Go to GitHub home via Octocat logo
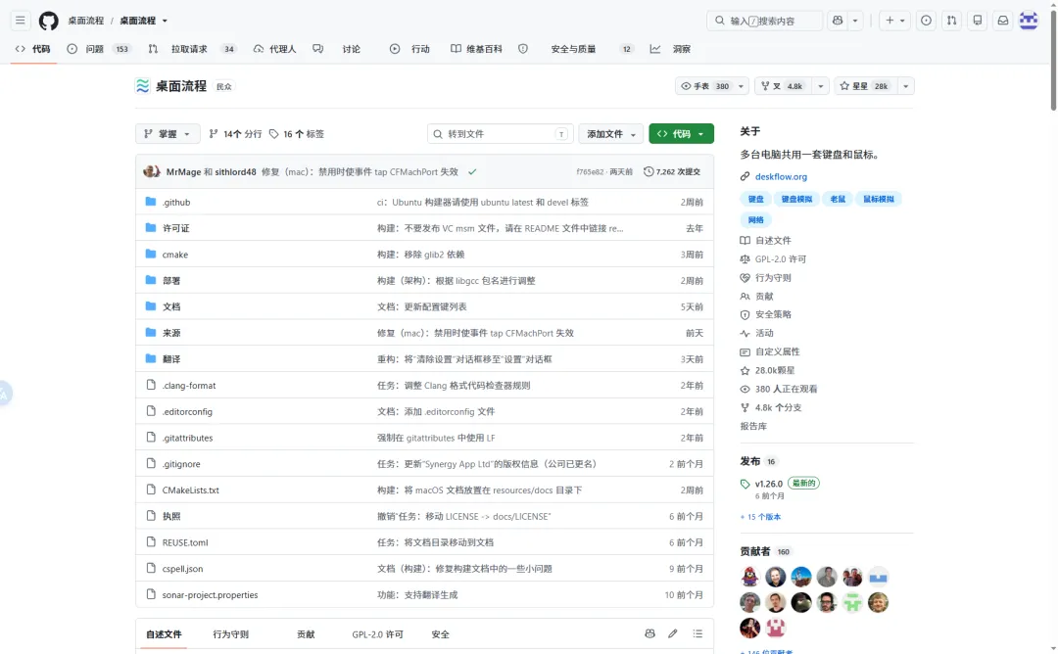Screen dimensions: 1058x654 pos(49,21)
